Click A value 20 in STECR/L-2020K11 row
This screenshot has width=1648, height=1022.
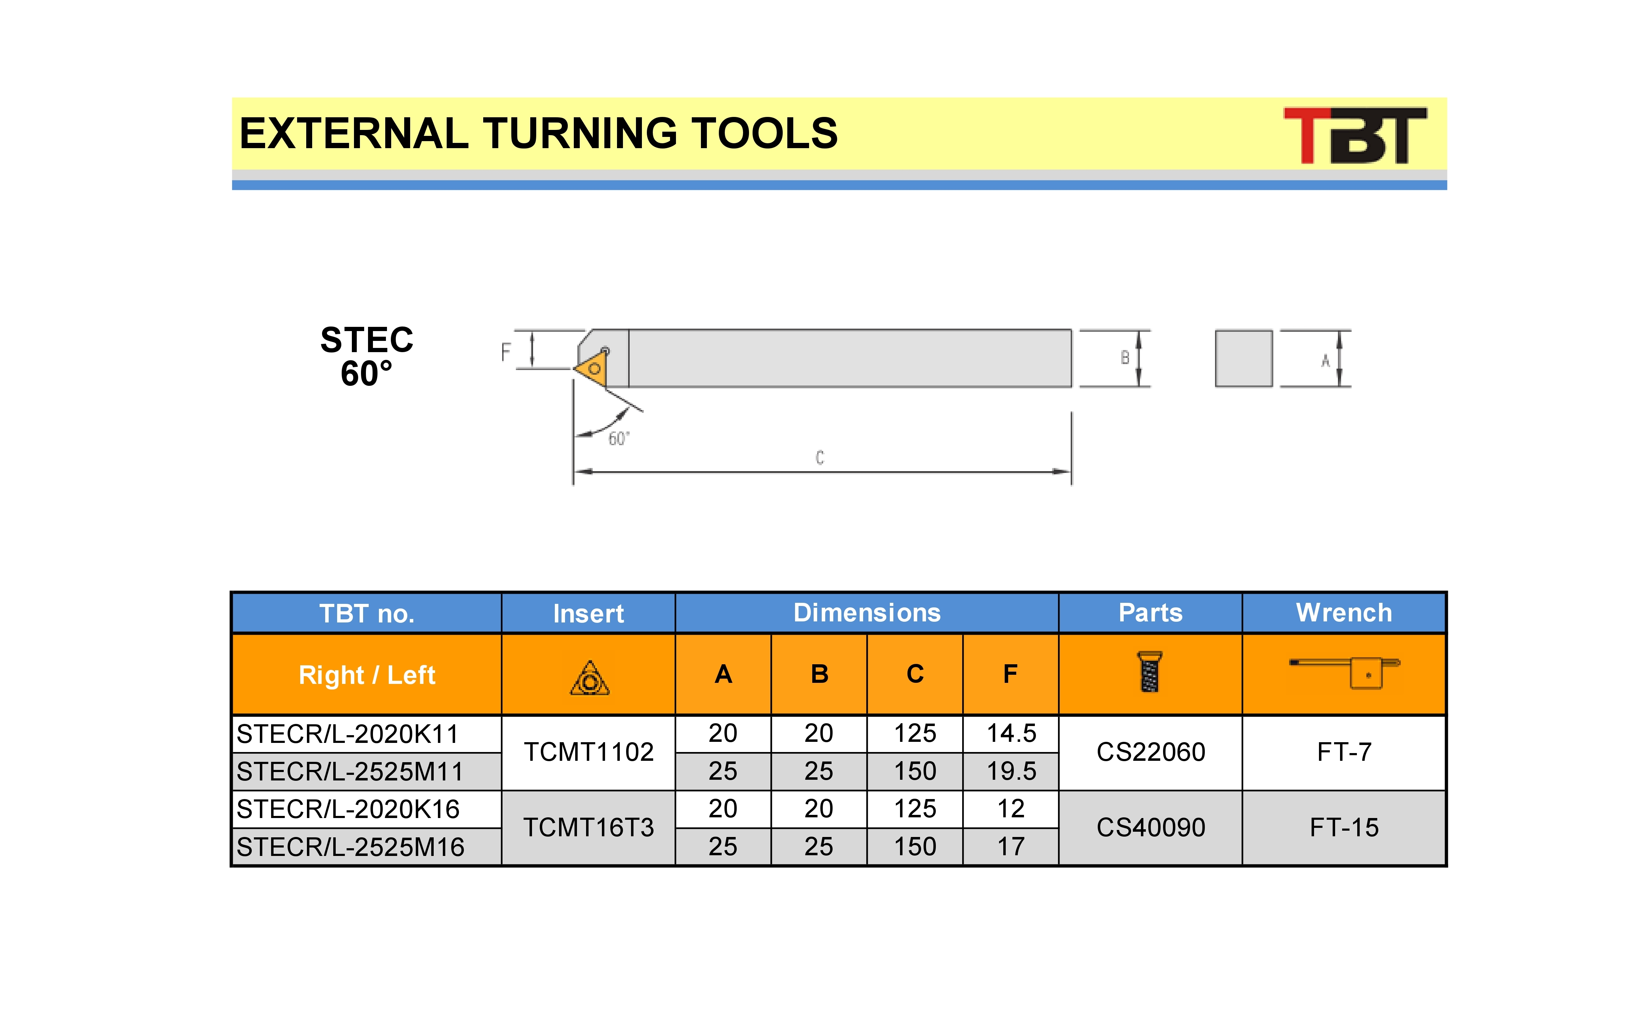tap(723, 734)
